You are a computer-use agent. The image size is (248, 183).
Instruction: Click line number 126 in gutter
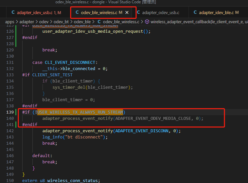click(x=10, y=31)
